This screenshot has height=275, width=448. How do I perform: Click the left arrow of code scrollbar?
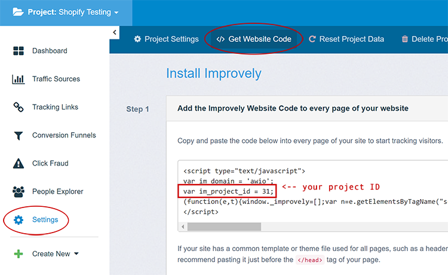coord(183,227)
